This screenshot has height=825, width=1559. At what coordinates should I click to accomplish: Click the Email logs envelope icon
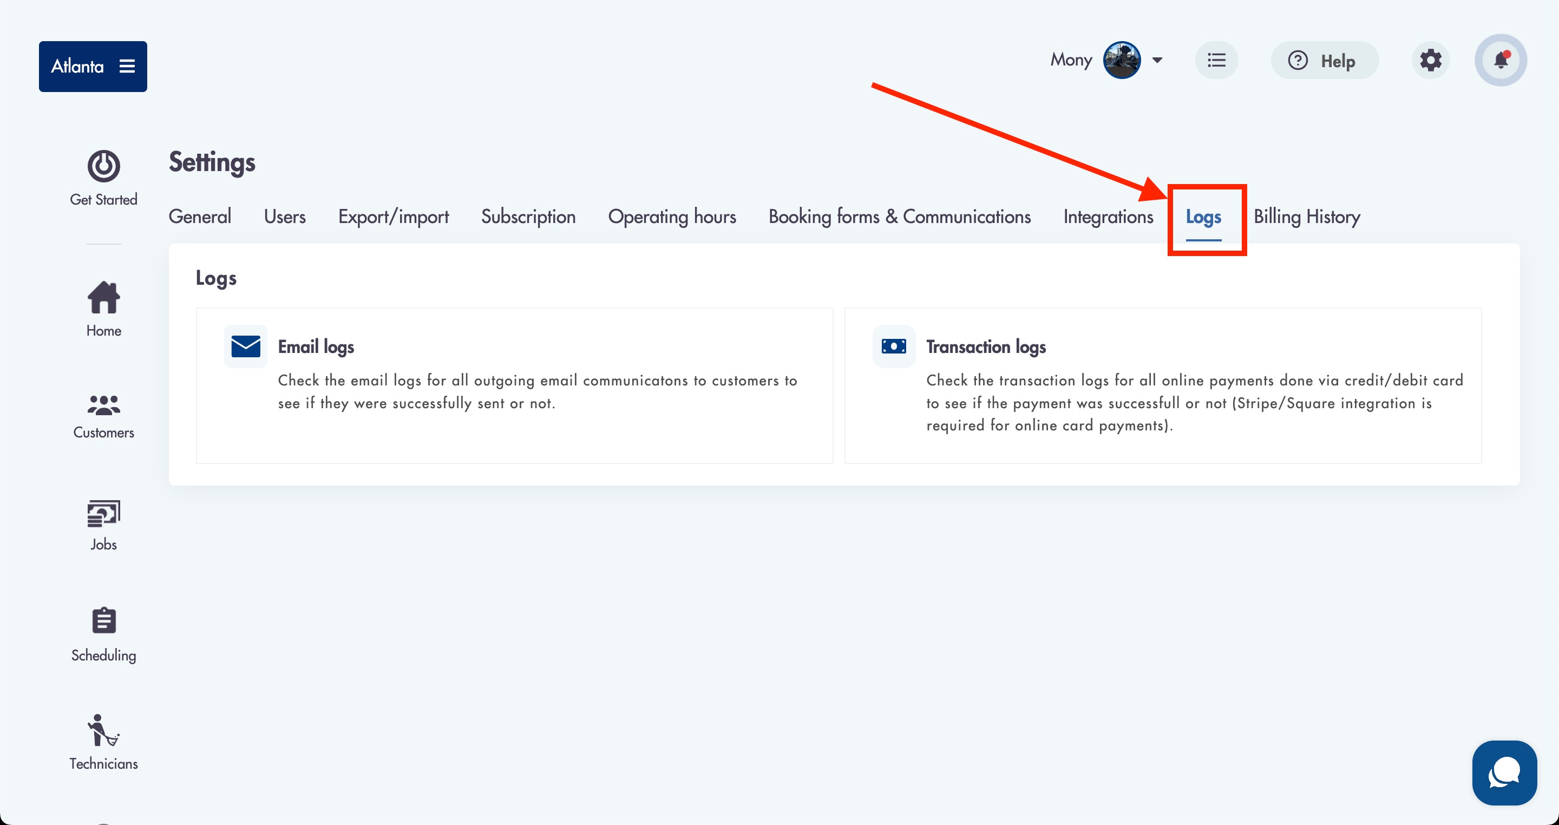(x=246, y=346)
